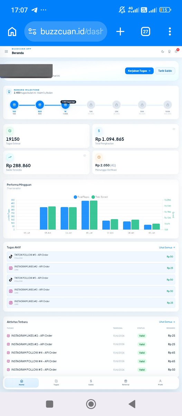182x416 pixels.
Task: Click the Performa Mingguan heading
Action: 19,185
